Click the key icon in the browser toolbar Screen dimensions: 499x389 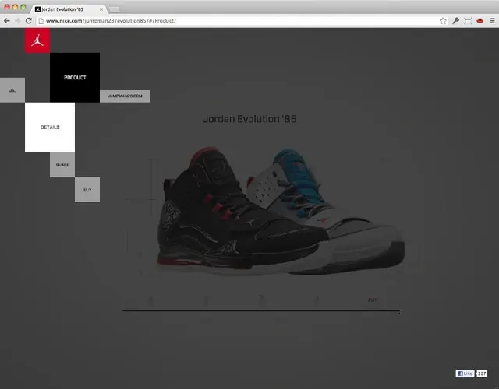pyautogui.click(x=455, y=21)
